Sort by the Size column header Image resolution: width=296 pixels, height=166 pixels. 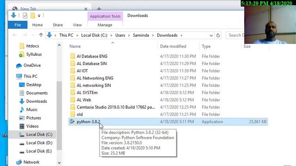(x=247, y=46)
